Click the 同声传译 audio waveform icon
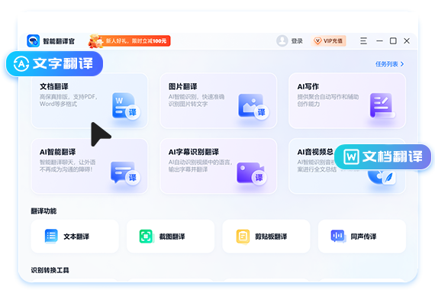Viewport: 435px width, 293px height. [x=338, y=236]
